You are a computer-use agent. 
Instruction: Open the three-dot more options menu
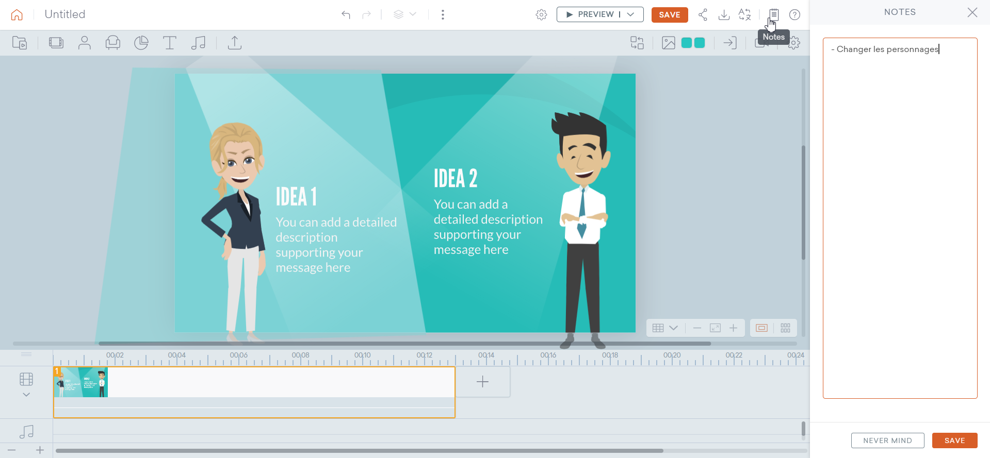pos(443,14)
